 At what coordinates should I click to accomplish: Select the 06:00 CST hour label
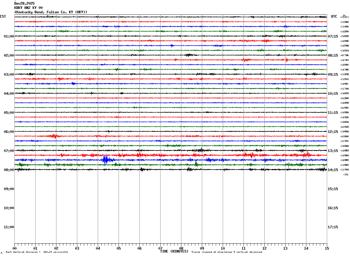pos(9,132)
